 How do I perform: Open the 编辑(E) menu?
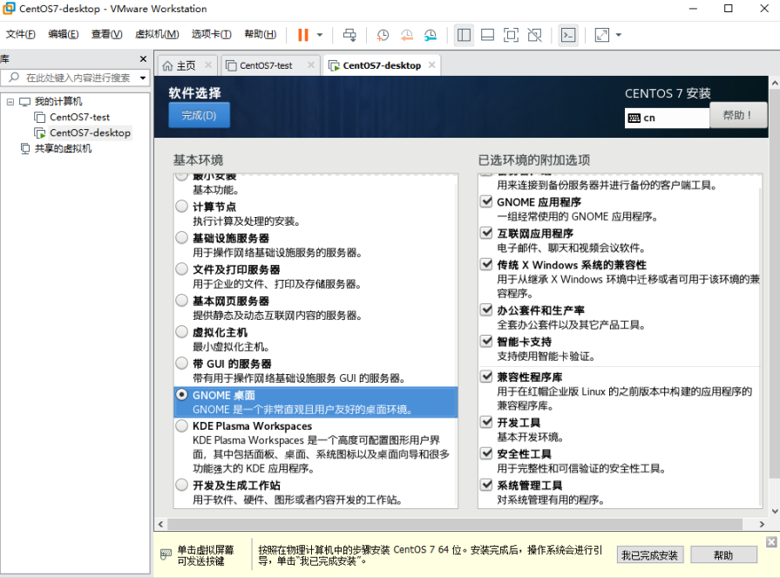click(63, 34)
